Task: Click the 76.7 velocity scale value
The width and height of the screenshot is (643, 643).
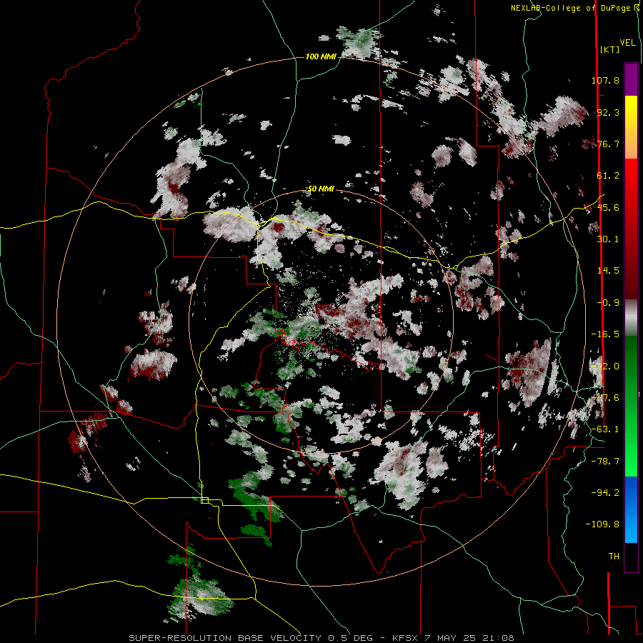Action: coord(608,144)
